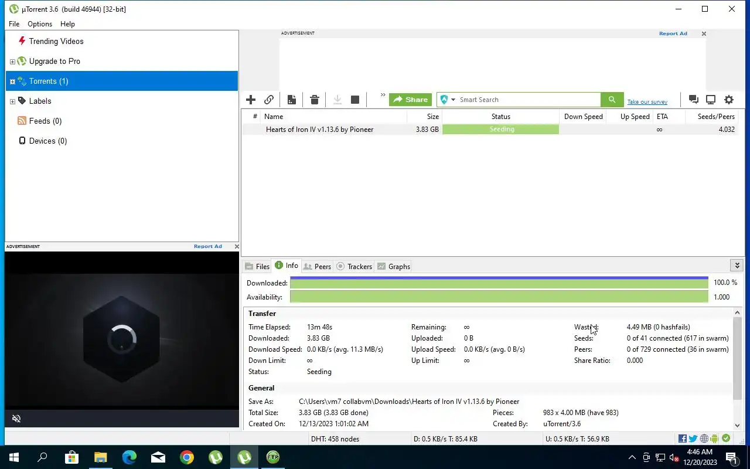
Task: Click the Add Torrent plus icon
Action: (251, 100)
